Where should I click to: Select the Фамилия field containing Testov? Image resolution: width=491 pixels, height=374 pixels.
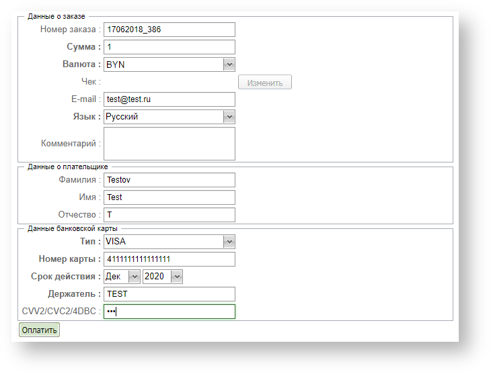click(169, 180)
